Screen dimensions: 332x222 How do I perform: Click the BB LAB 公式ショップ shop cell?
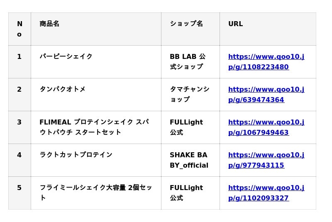coord(188,61)
